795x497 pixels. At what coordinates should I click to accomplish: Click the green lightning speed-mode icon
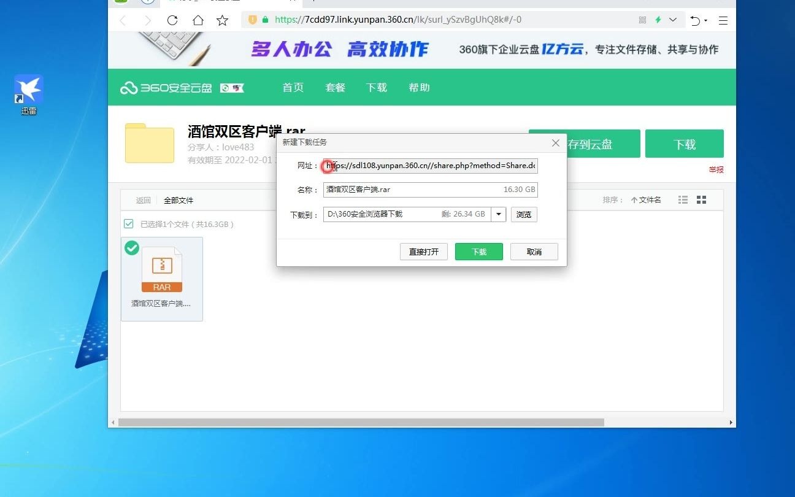tap(658, 20)
